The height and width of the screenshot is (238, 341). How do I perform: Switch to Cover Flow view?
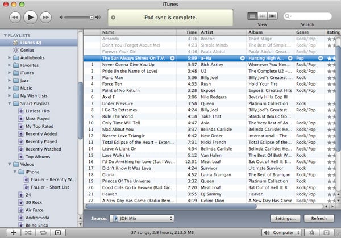(272, 16)
